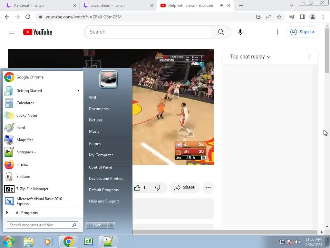330x248 pixels.
Task: Open Chrome profile avatar button
Action: click(313, 17)
